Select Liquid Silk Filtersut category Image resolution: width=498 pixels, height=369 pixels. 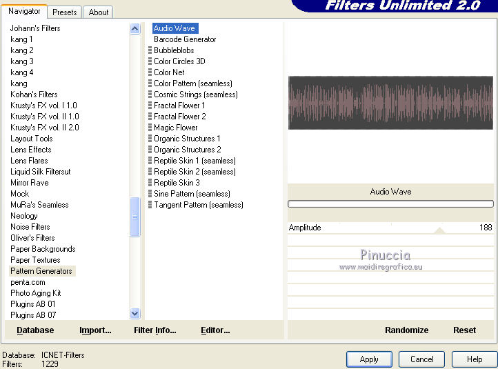point(40,172)
